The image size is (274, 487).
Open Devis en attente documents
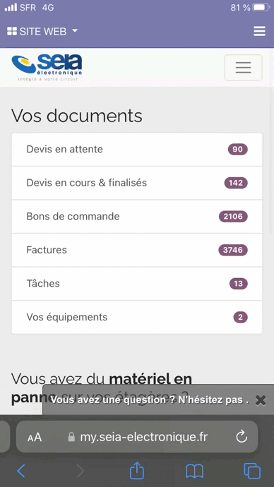(137, 150)
